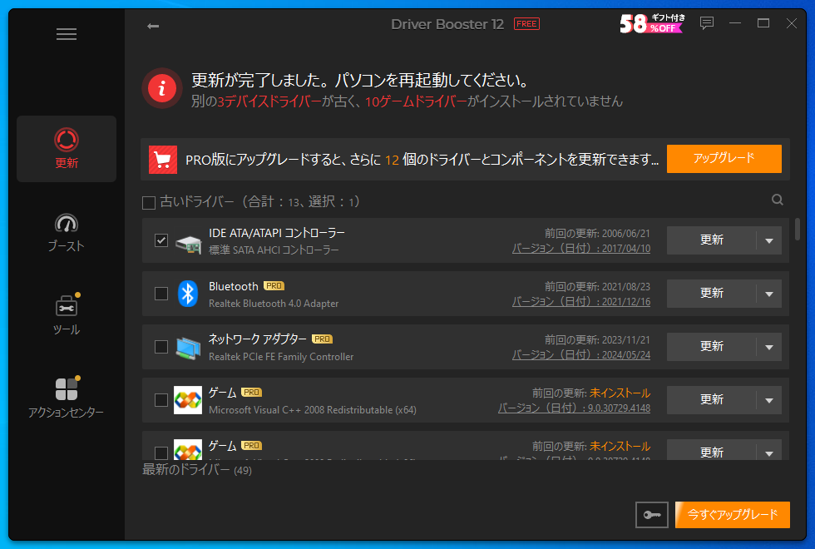Check the Visual C++ 2008 (x64) checkbox
Screen dimensions: 815x549
(x=161, y=400)
